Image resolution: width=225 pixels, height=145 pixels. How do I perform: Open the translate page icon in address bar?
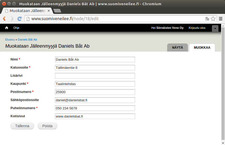(x=207, y=19)
